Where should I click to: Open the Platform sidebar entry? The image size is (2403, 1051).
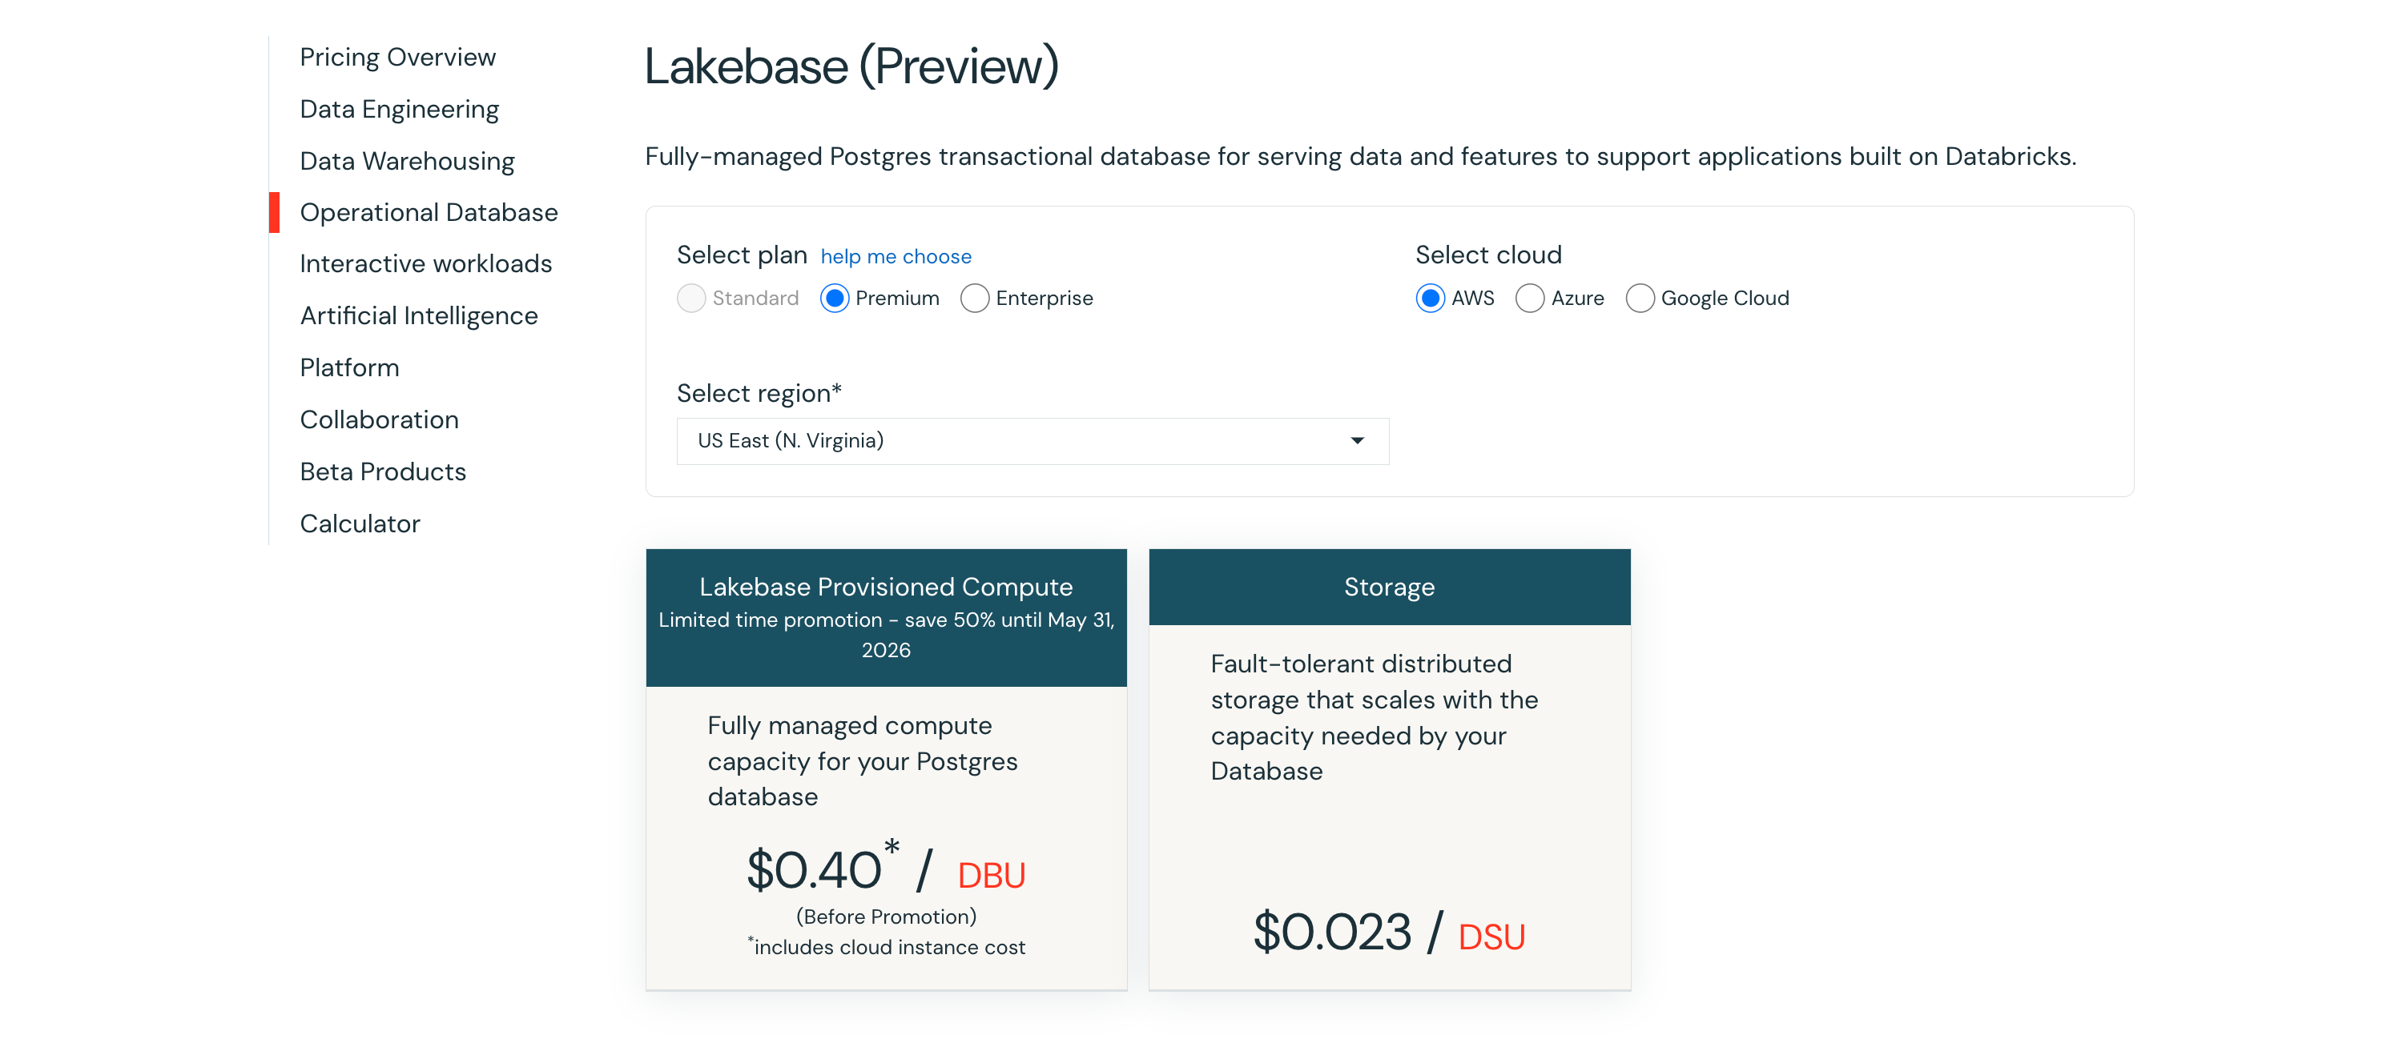[349, 367]
